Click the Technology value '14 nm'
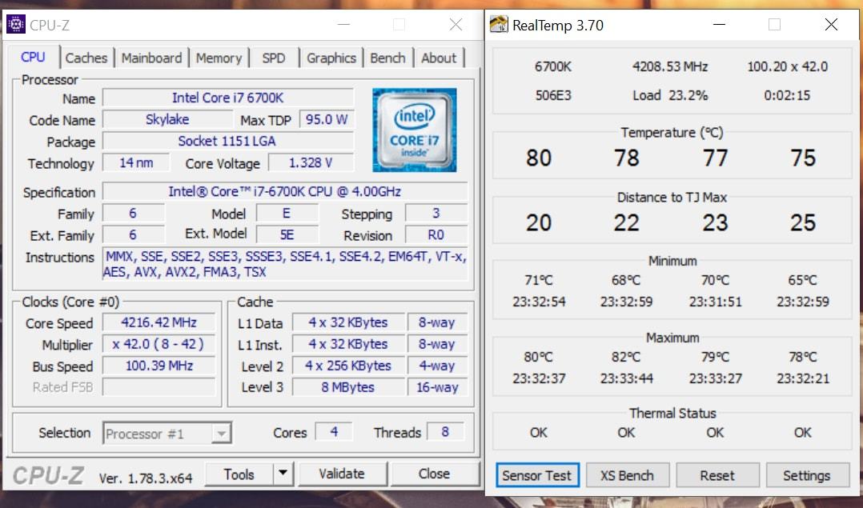The image size is (863, 508). coord(136,162)
